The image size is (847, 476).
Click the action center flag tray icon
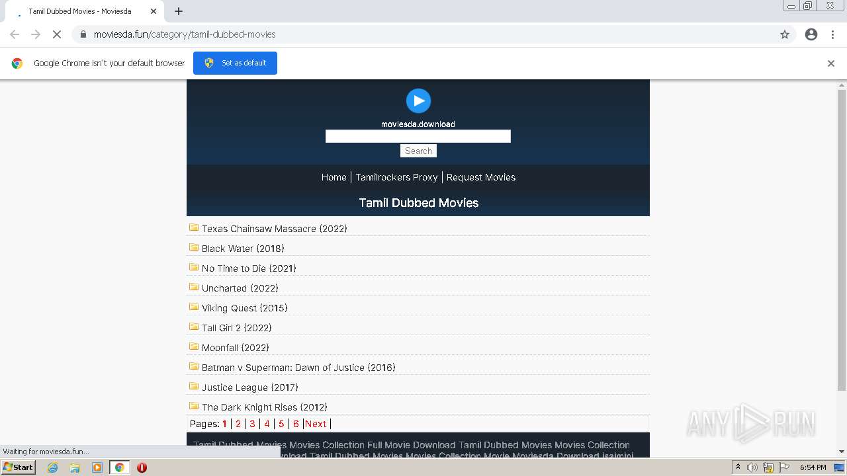(x=783, y=467)
